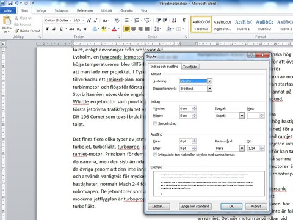The width and height of the screenshot is (293, 220).
Task: Align text right in ribbon
Action: point(140,29)
